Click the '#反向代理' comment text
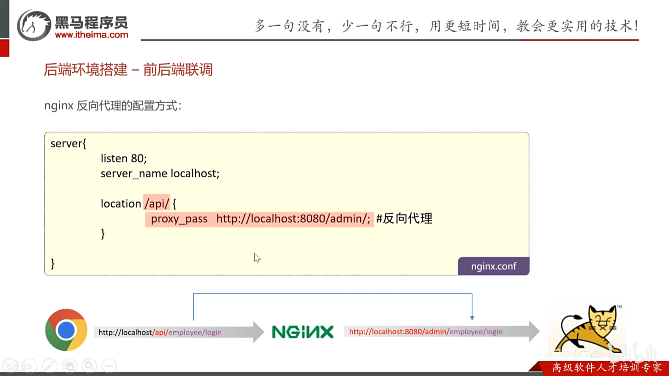Viewport: 669px width, 376px height. 404,218
